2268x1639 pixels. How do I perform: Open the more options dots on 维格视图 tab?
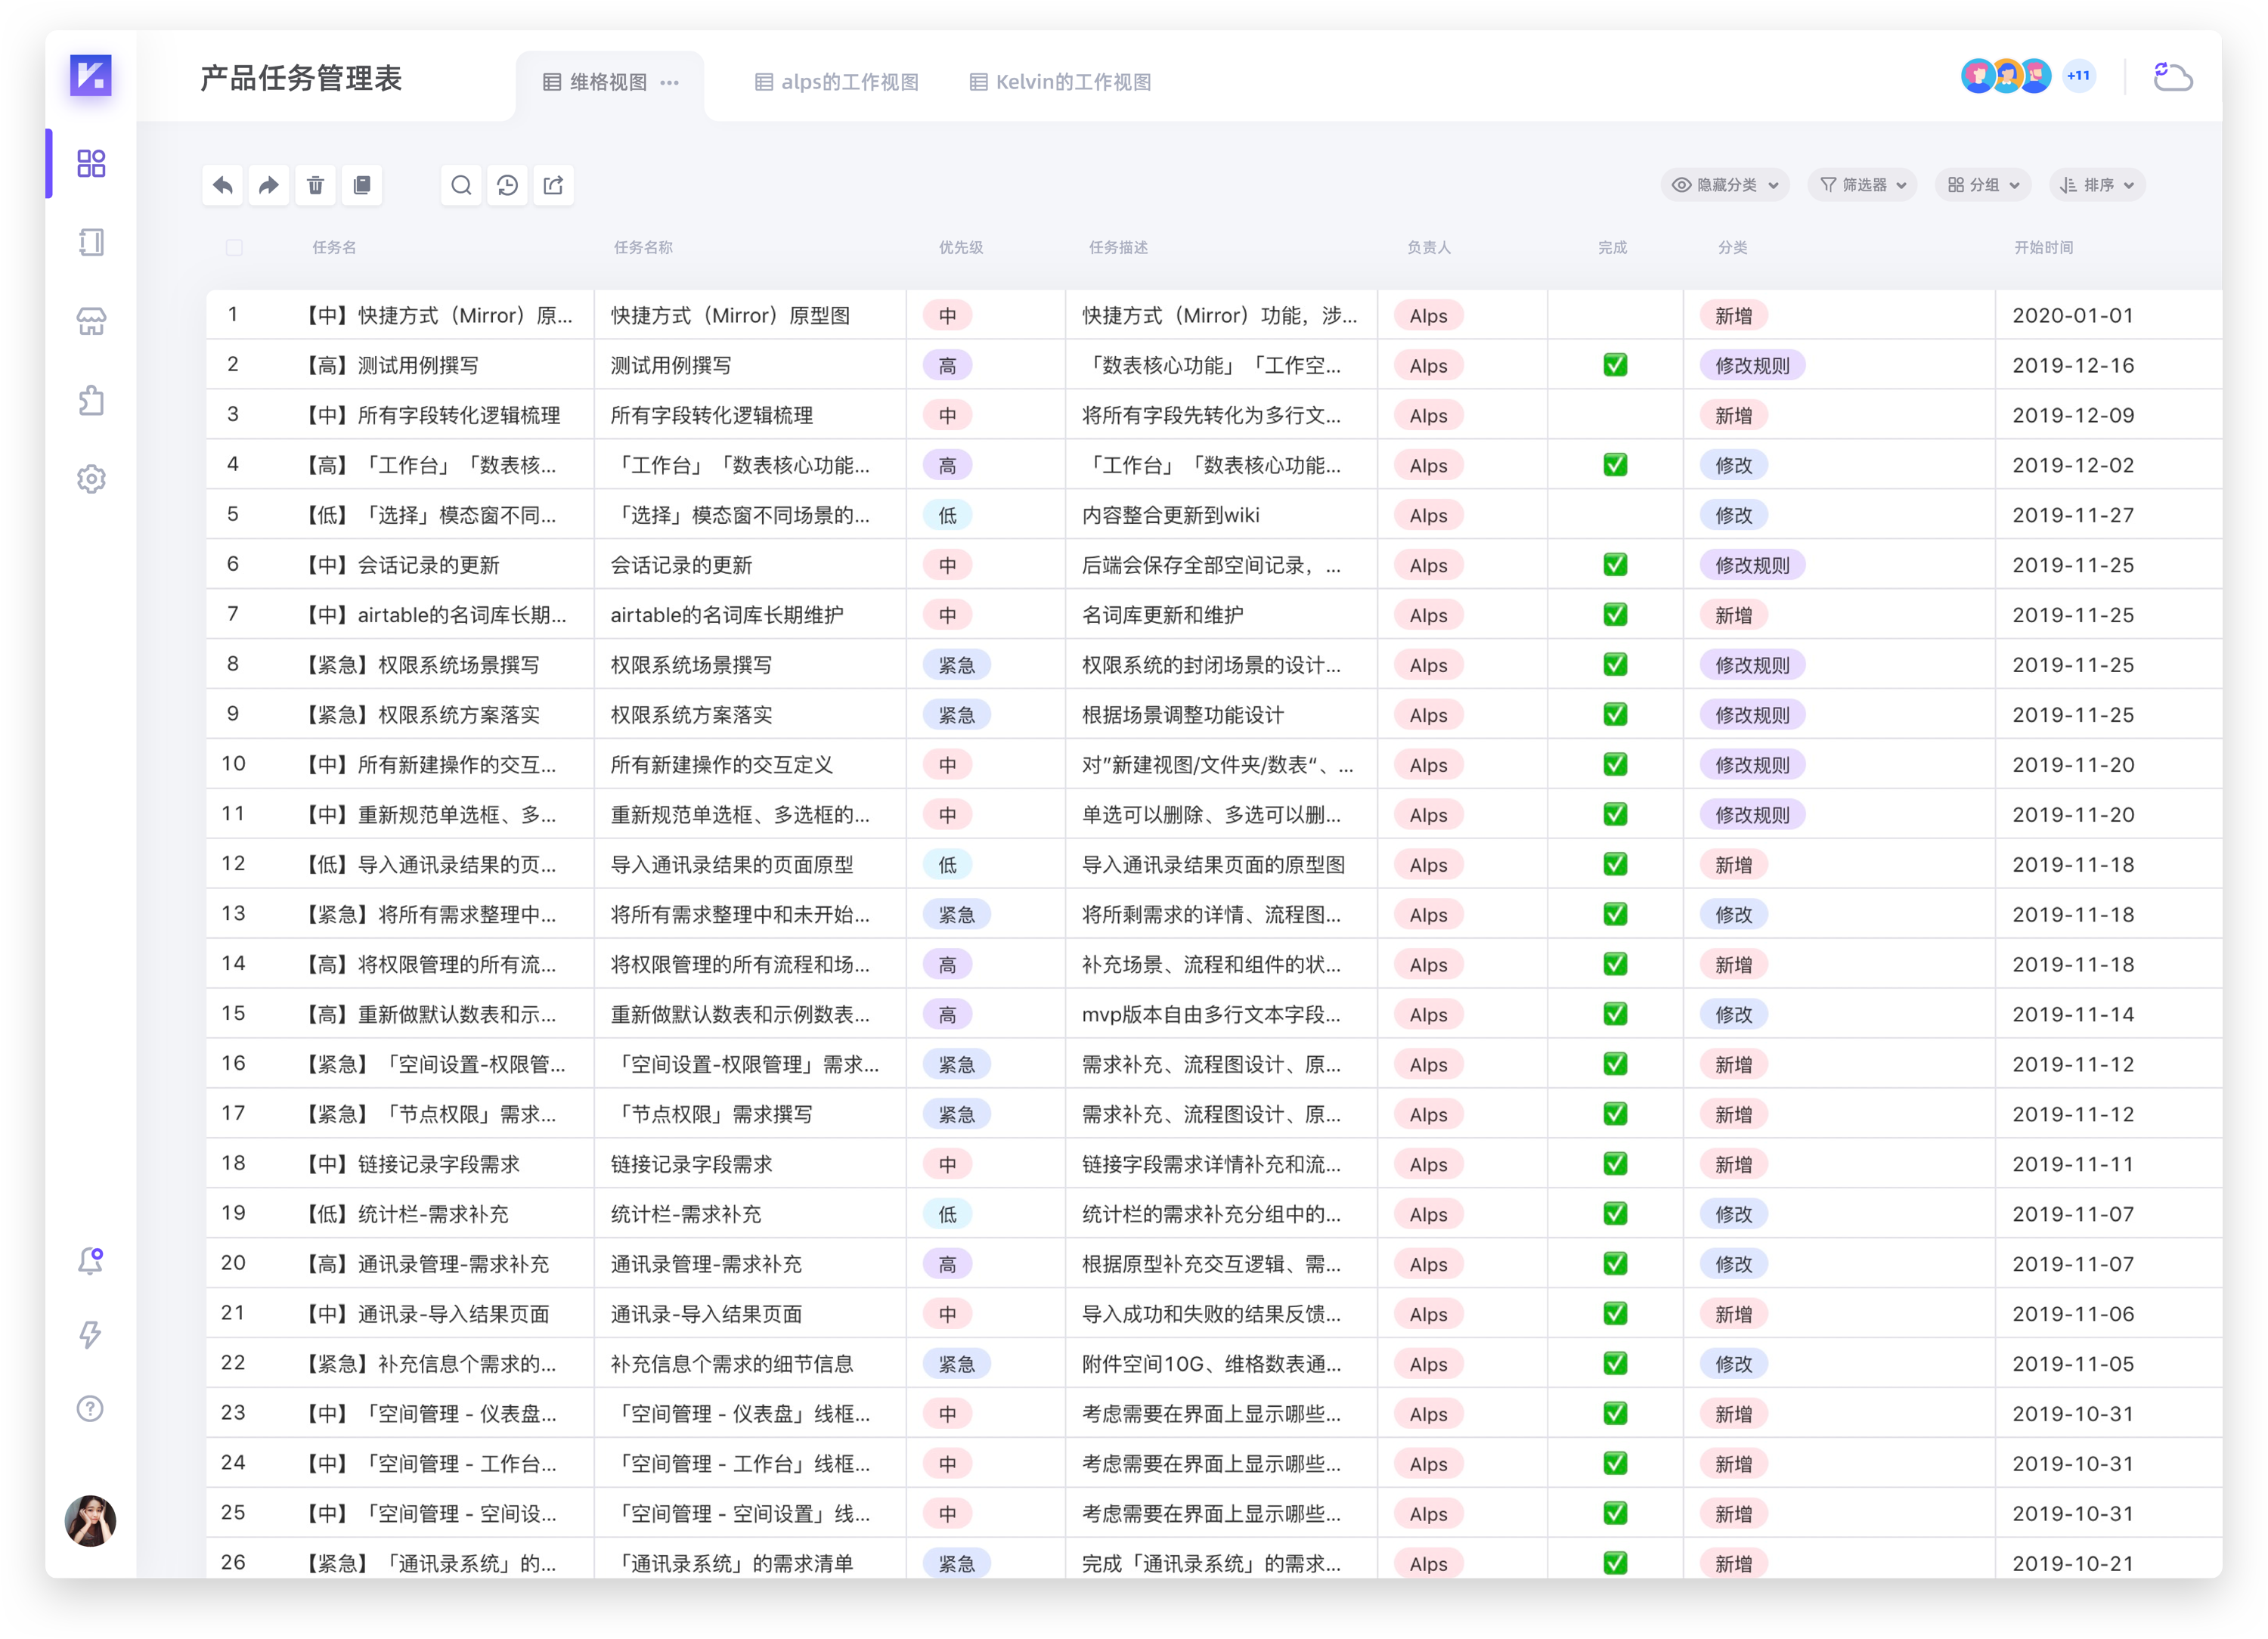coord(670,82)
